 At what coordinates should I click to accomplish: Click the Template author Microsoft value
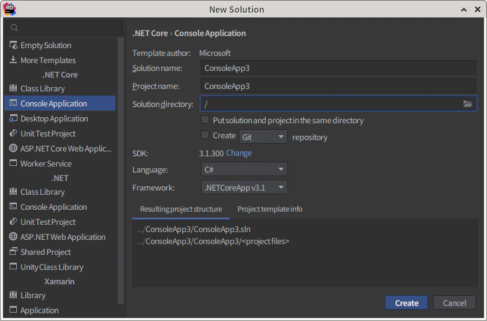click(x=215, y=53)
